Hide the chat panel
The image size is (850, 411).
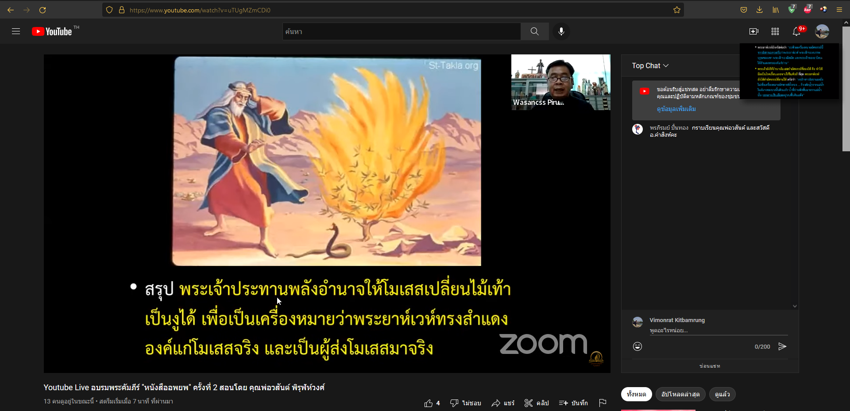tap(710, 366)
